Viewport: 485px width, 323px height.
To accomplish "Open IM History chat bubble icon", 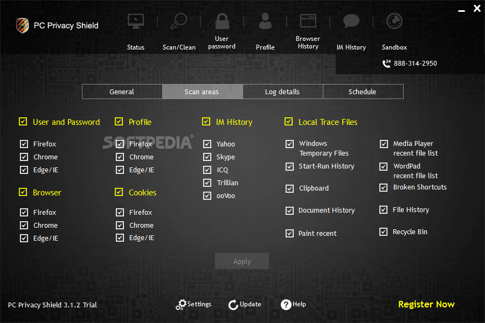I will click(x=351, y=21).
